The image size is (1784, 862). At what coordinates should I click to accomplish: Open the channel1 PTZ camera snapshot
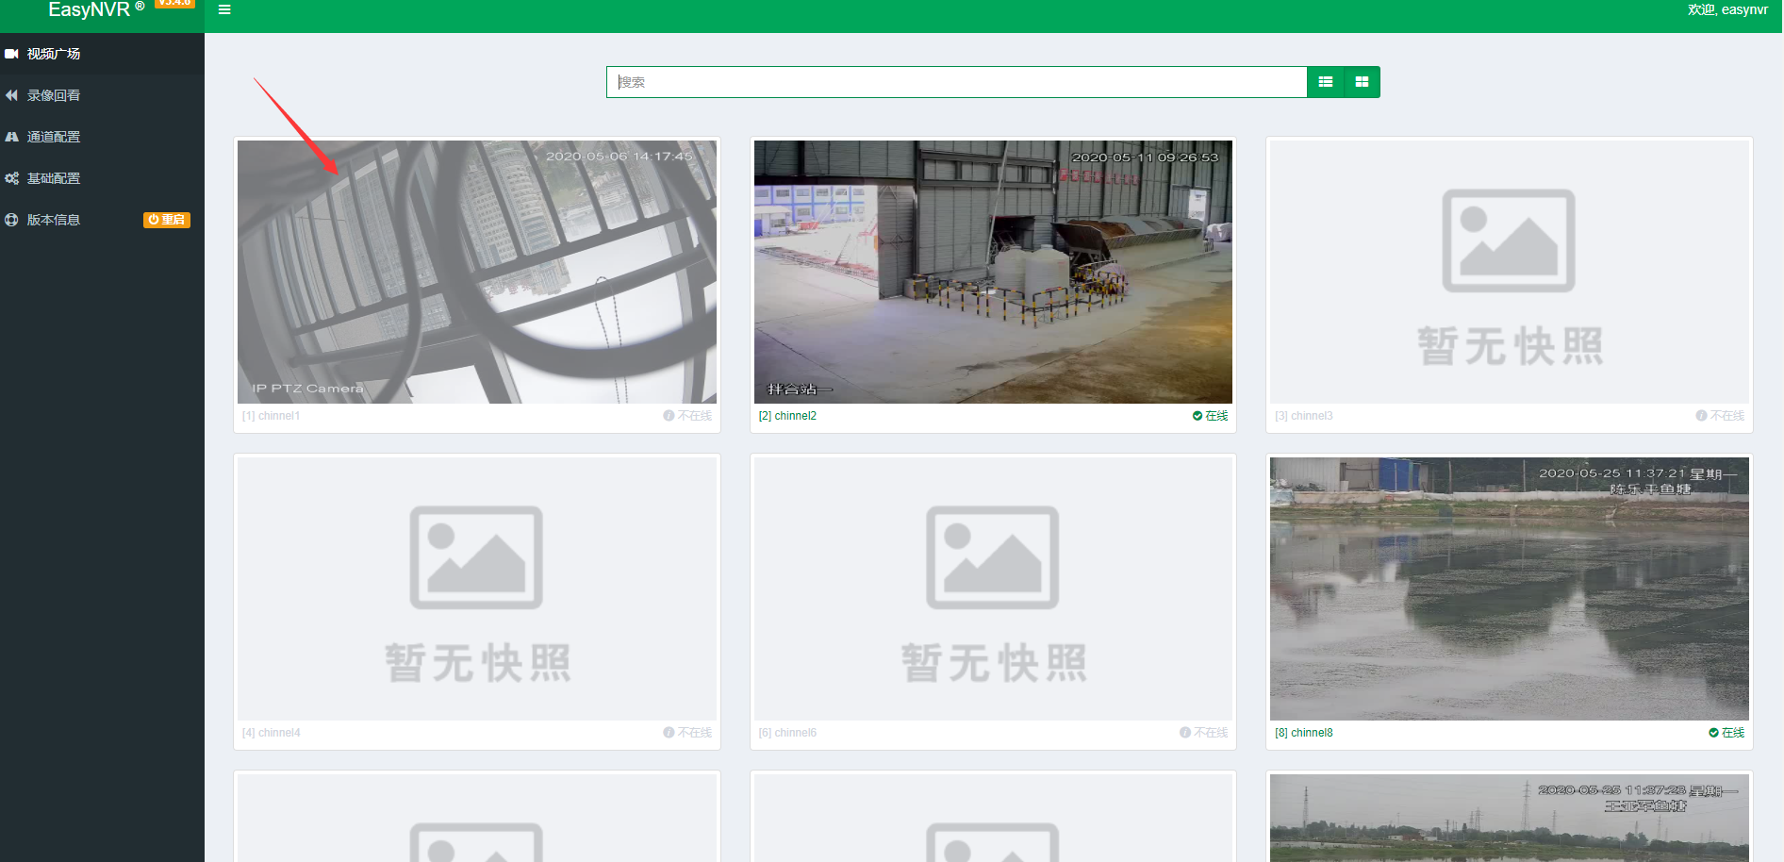click(477, 273)
